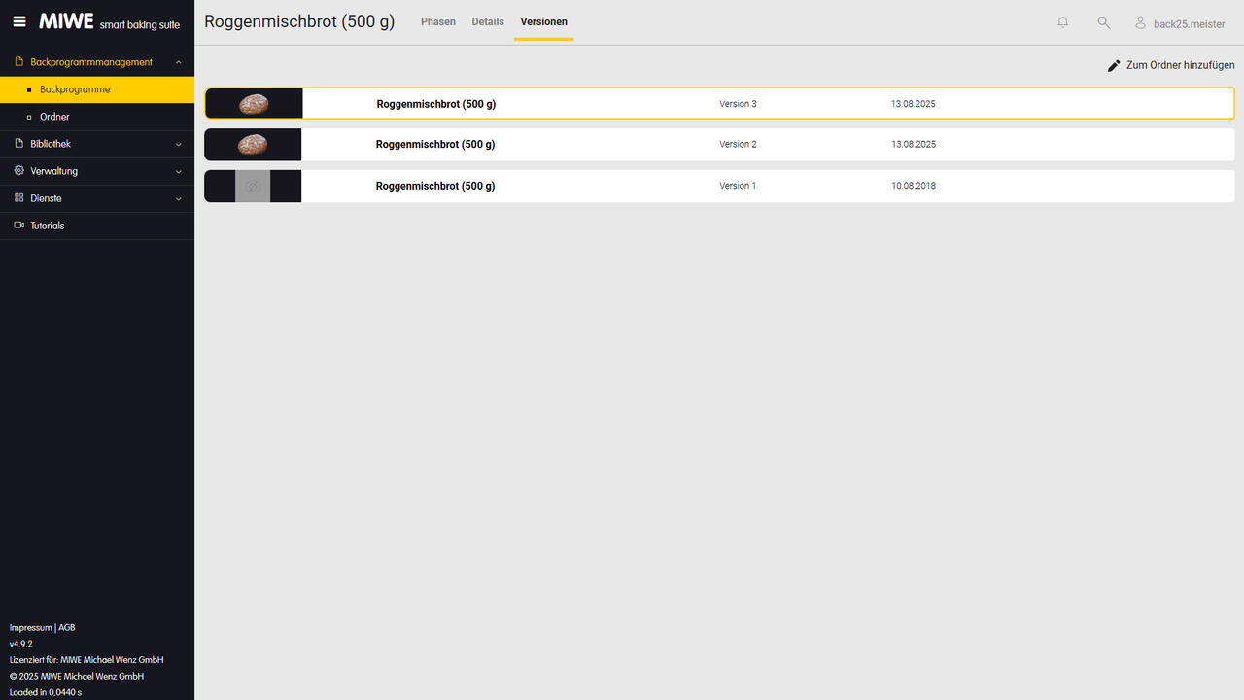The height and width of the screenshot is (700, 1244).
Task: Click the notification bell icon
Action: (1062, 22)
